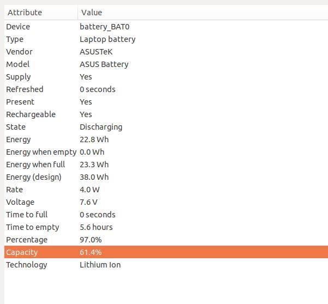Select the Energy (design) row
Image resolution: width=328 pixels, height=304 pixels.
point(166,177)
